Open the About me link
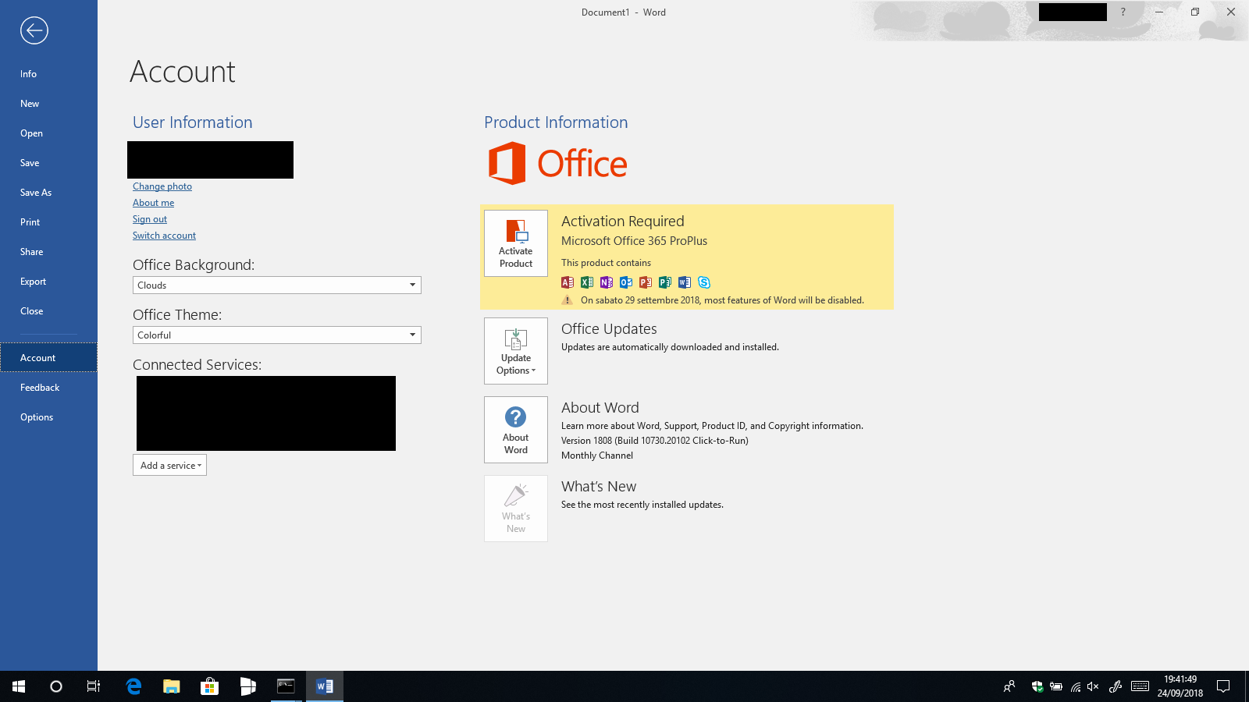The width and height of the screenshot is (1249, 702). pos(153,203)
